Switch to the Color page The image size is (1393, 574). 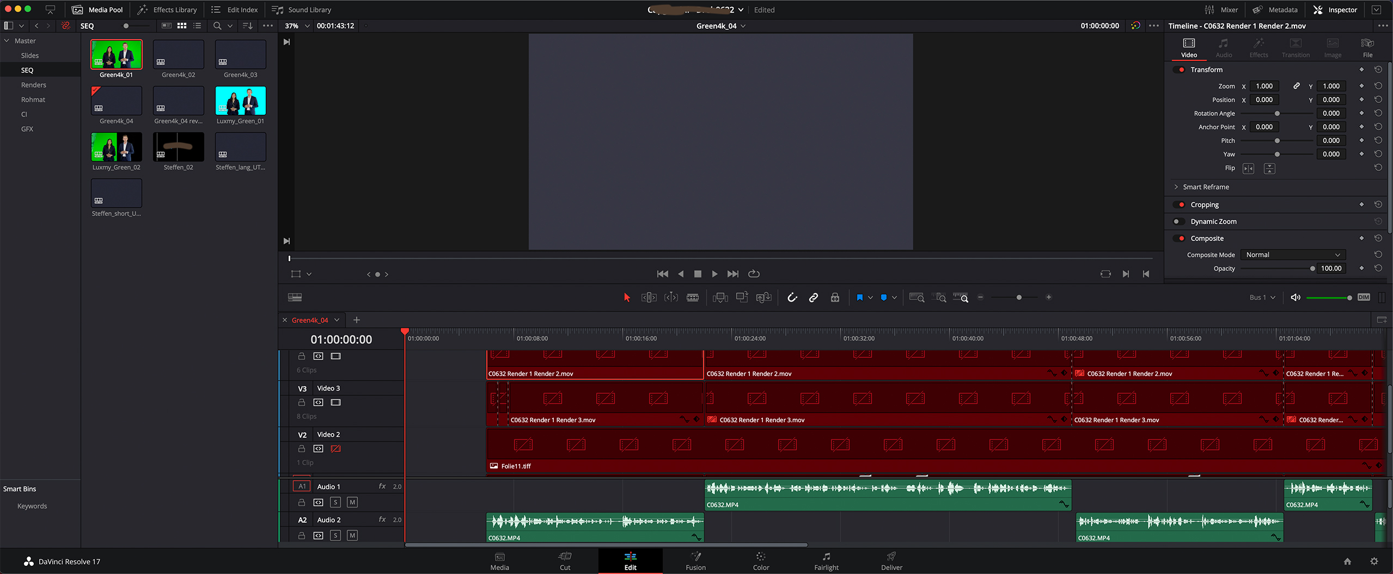[761, 561]
